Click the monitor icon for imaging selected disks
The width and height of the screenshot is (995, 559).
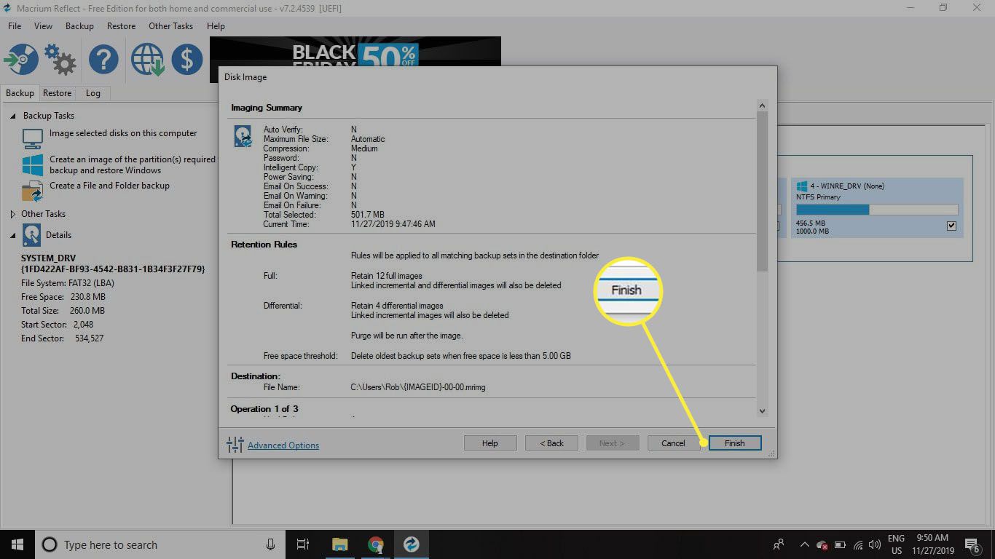[x=32, y=138]
